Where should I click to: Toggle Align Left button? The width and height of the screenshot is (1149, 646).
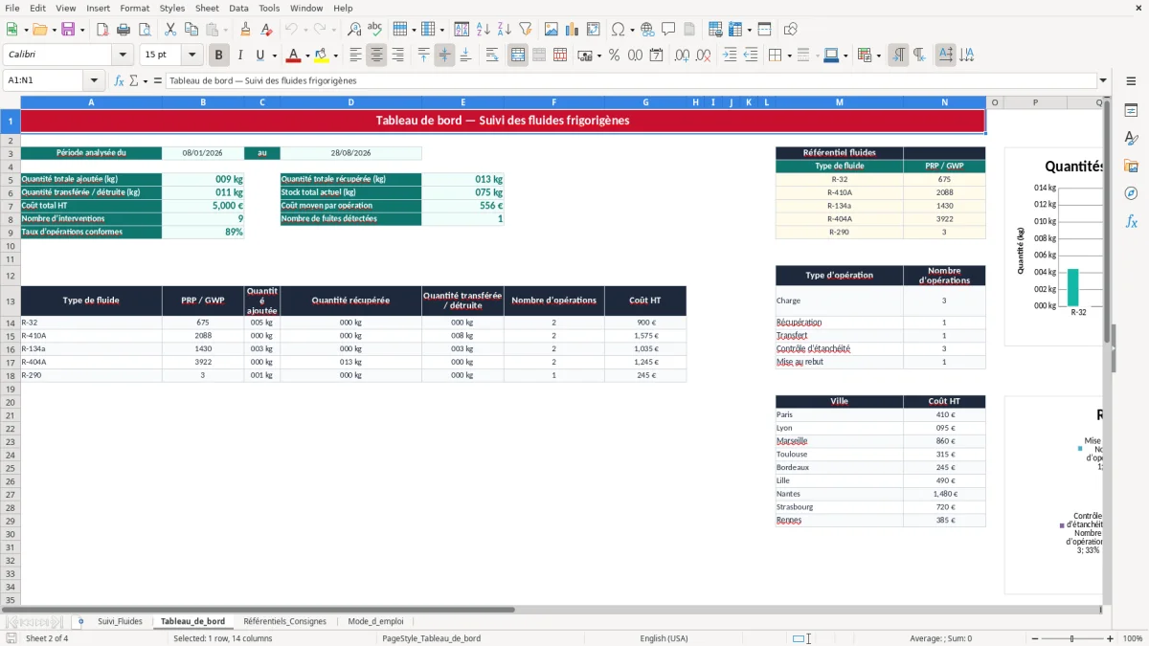[x=356, y=56]
